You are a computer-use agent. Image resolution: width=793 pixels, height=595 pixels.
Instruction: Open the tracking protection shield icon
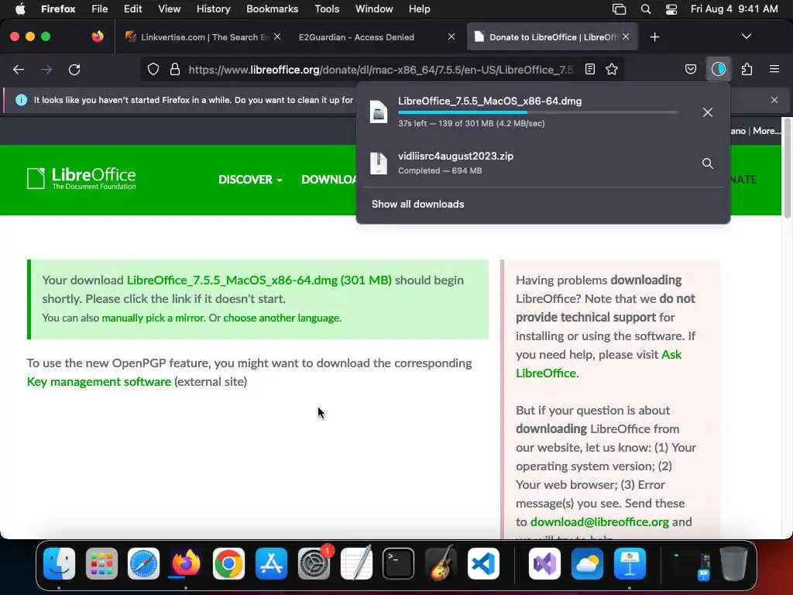coord(153,69)
